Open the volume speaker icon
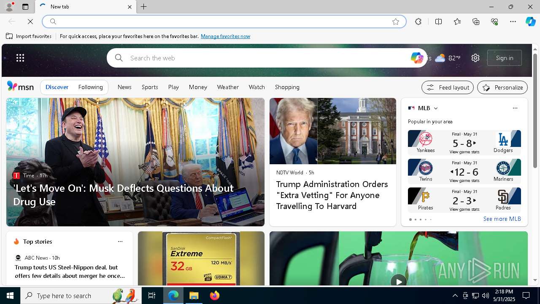 point(485,296)
